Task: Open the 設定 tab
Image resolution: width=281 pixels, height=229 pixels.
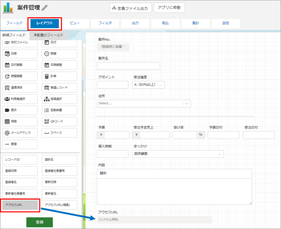Action: pos(226,23)
